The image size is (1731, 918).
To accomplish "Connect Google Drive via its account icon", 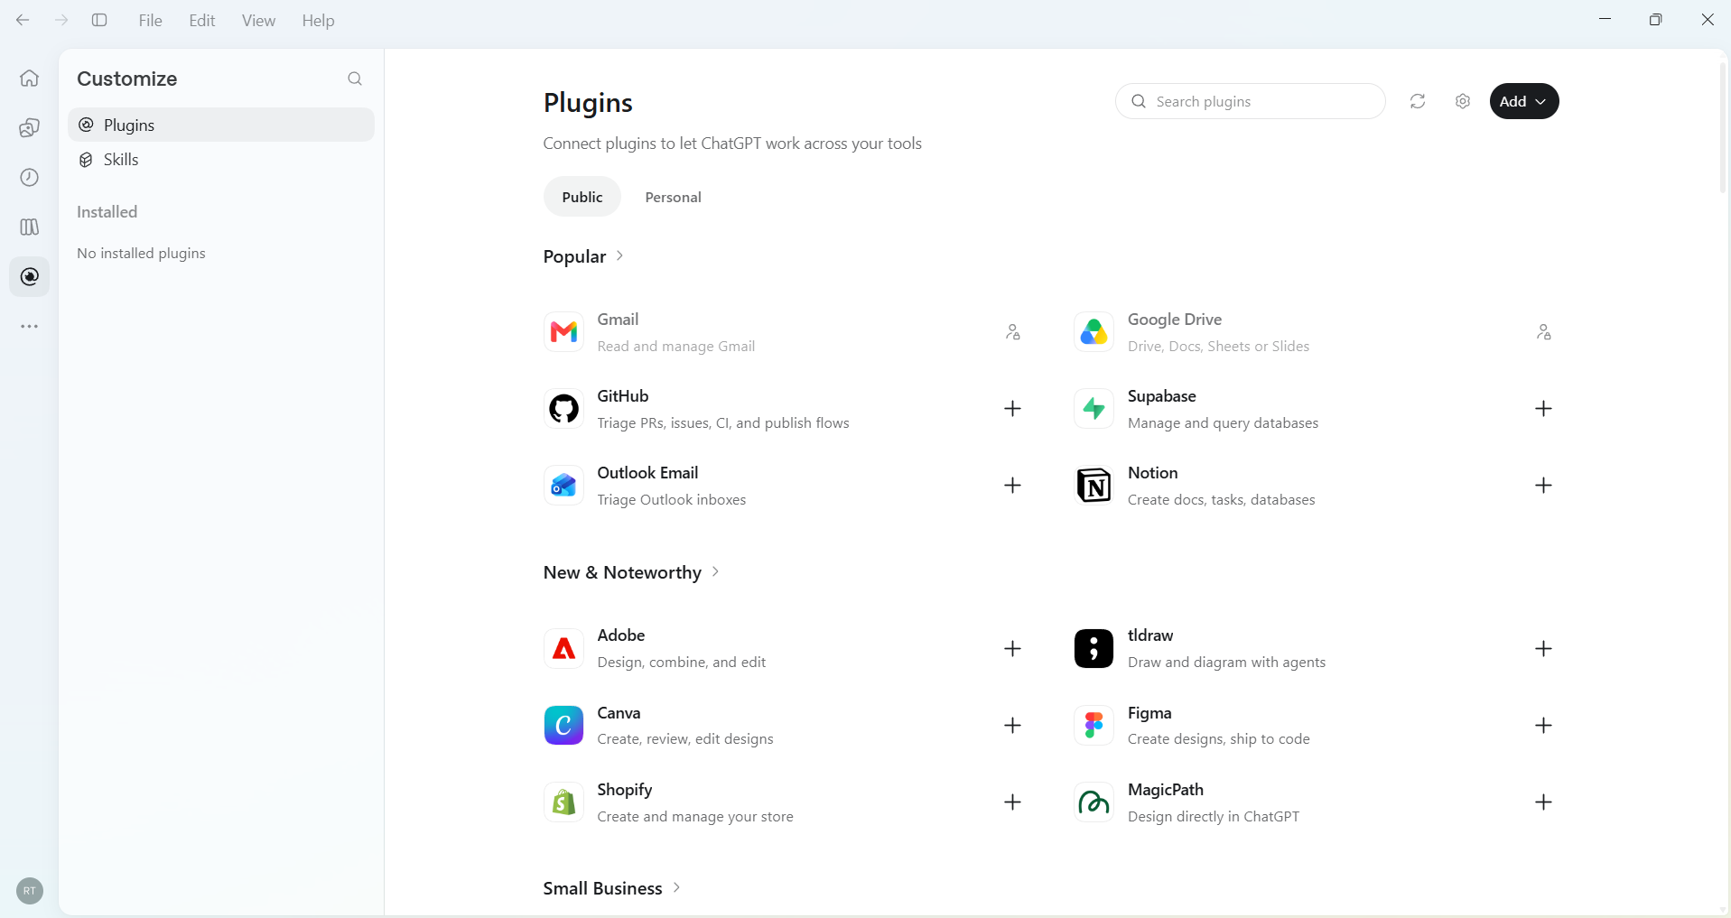I will click(1544, 332).
